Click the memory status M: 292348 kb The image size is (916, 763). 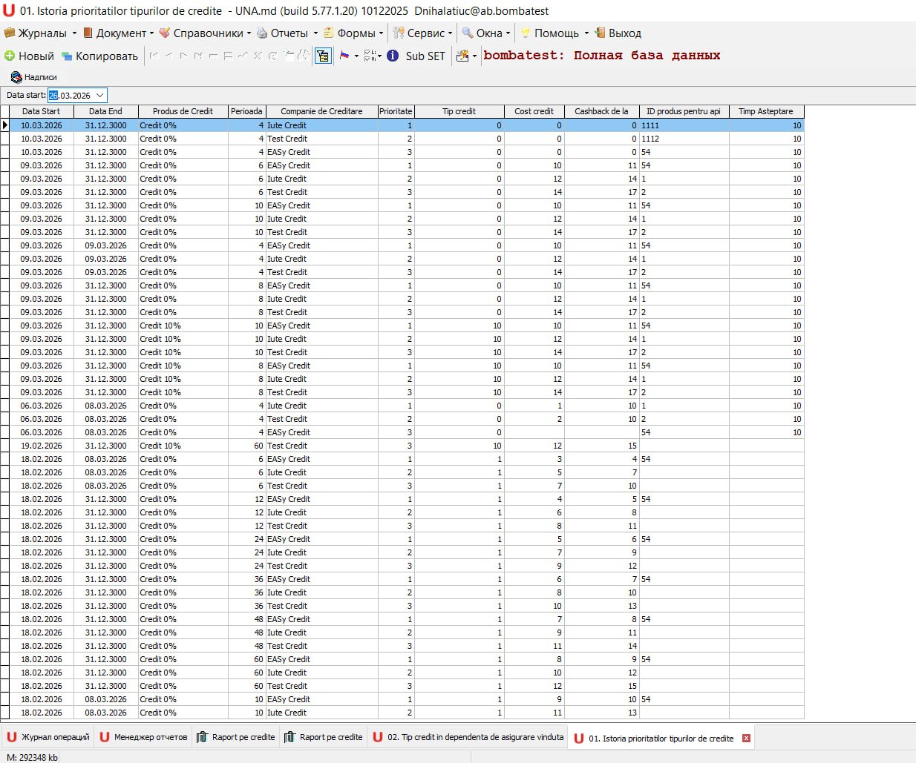click(32, 757)
